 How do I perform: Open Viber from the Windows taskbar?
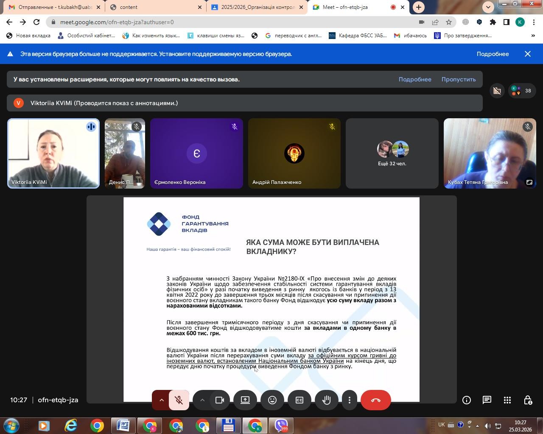281,425
